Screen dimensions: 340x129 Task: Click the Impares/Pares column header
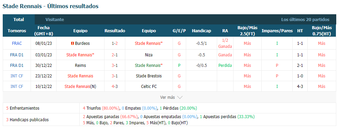click(x=277, y=31)
